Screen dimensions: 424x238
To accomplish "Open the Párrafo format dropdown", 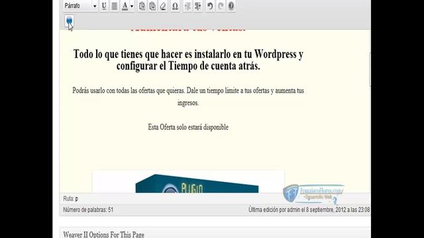I will [80, 6].
